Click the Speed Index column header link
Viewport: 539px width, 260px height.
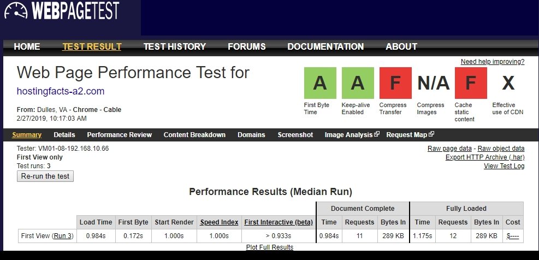[220, 222]
